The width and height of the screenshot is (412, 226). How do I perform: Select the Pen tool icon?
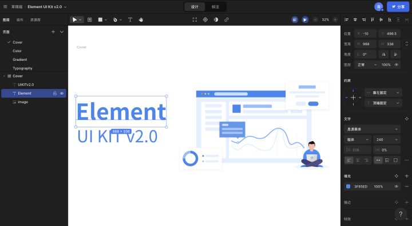115,20
